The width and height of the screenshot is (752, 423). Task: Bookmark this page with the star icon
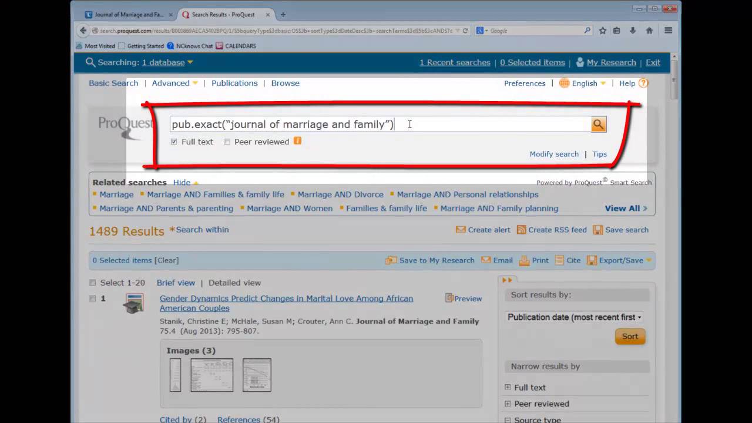click(x=602, y=31)
